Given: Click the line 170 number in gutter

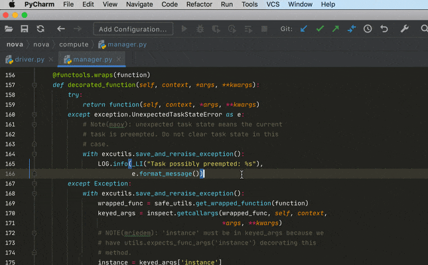Looking at the screenshot, I should (9, 213).
